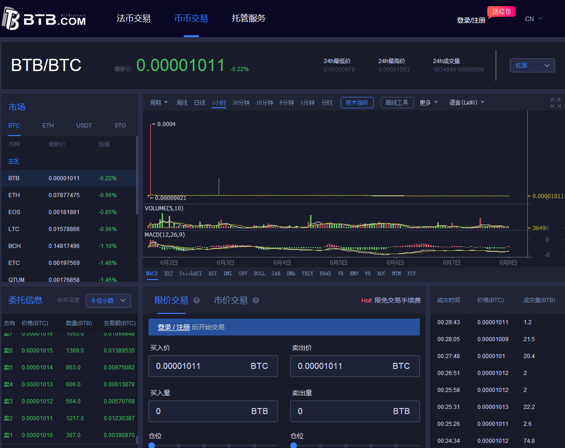Select the TRIX indicator
565x448 pixels.
[307, 273]
